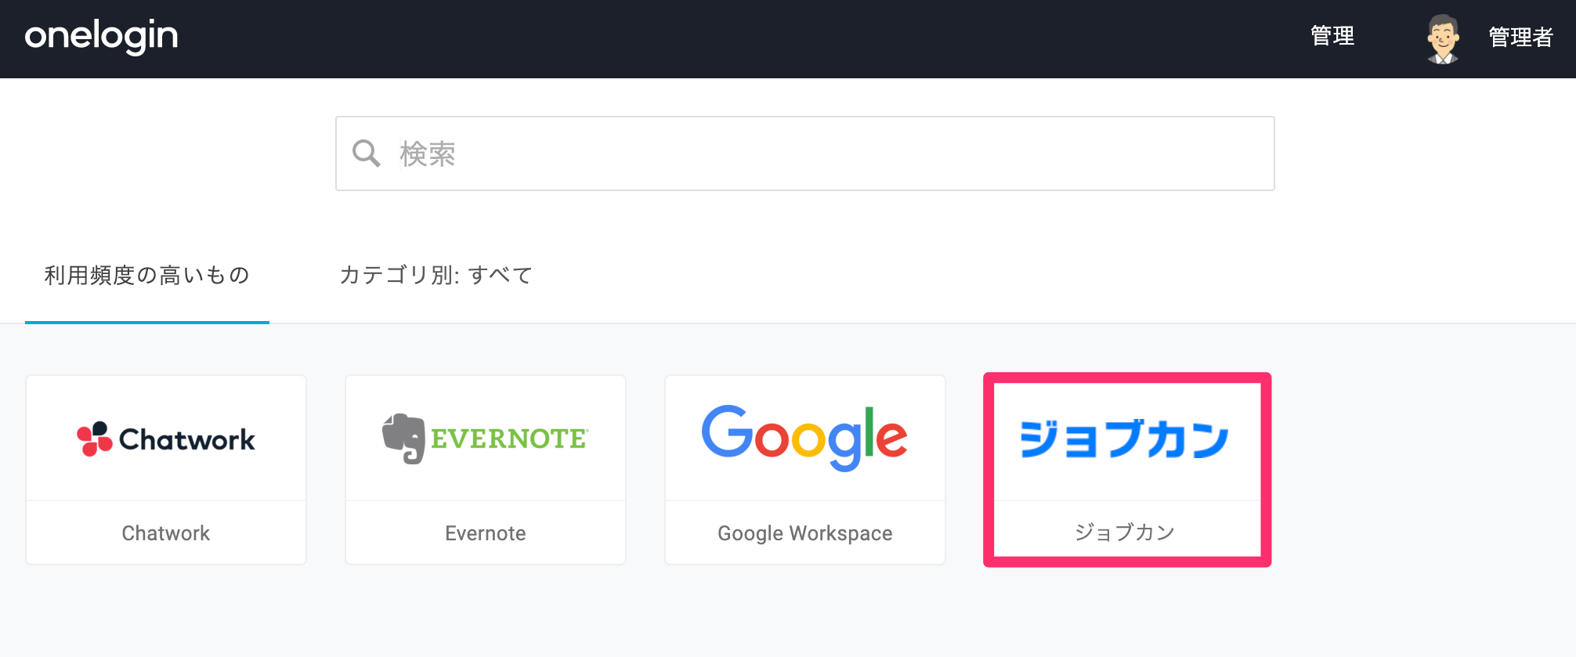Open the 管理 menu in header
Viewport: 1576px width, 657px height.
1332,36
